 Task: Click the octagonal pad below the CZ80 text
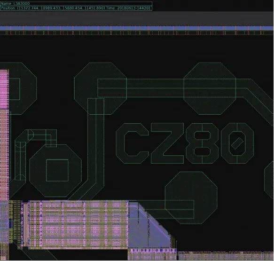point(191,198)
